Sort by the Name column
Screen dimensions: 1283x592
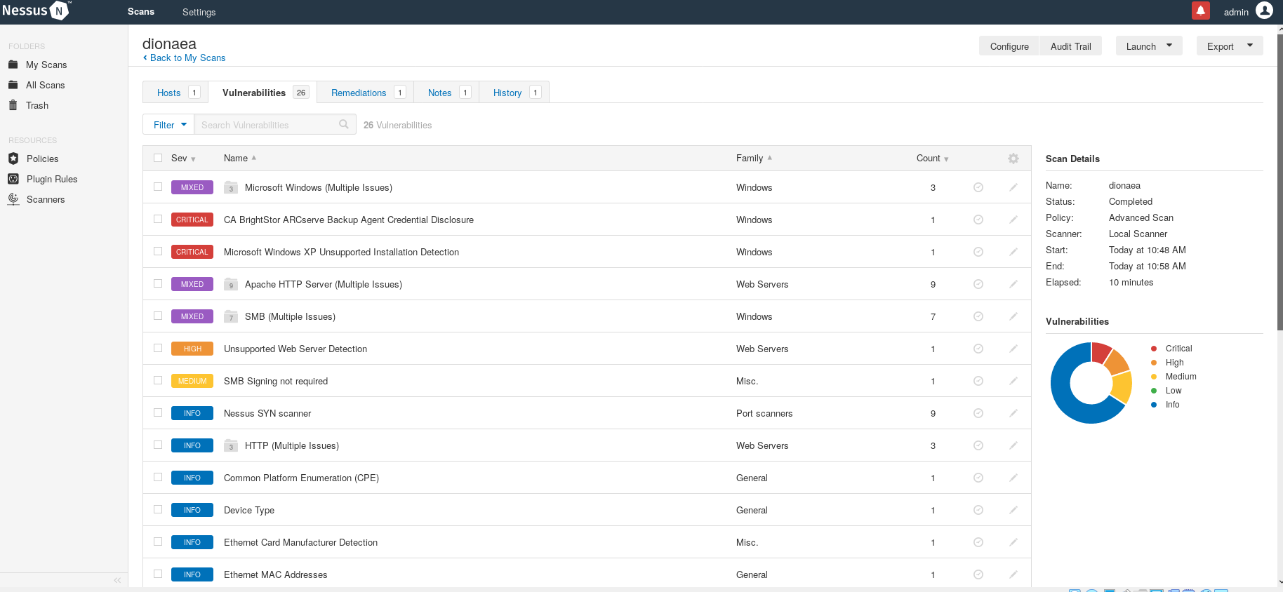[x=240, y=159]
